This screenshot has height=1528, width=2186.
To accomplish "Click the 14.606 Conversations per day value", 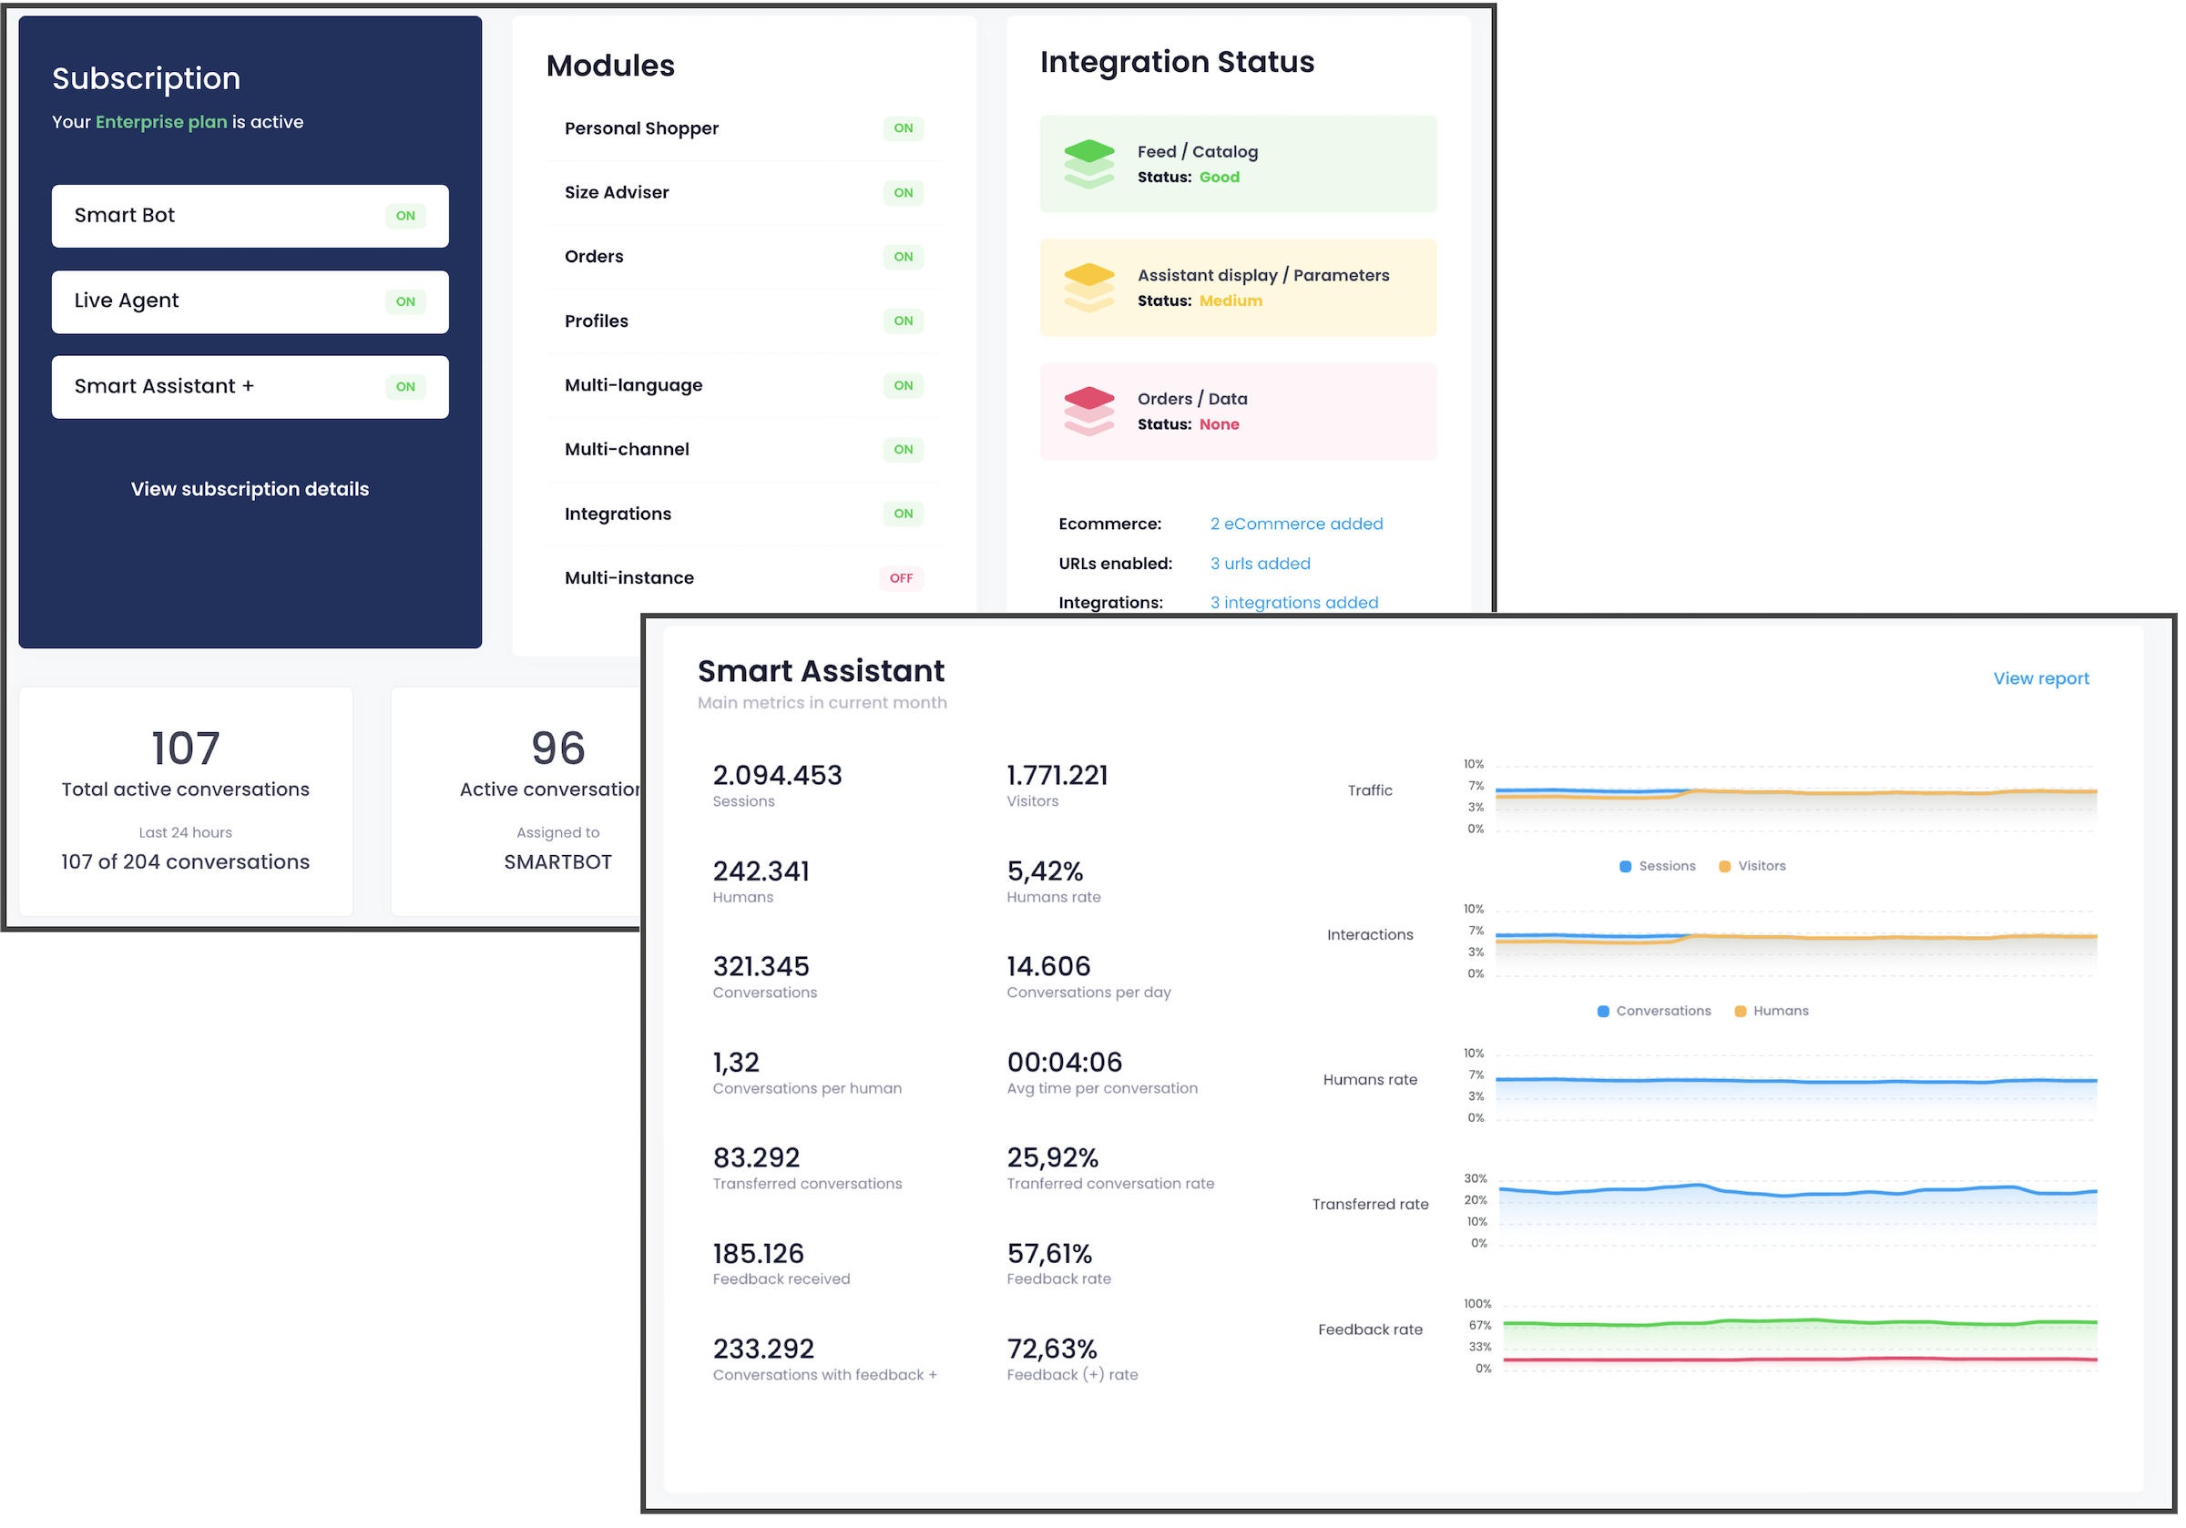I will (1048, 966).
